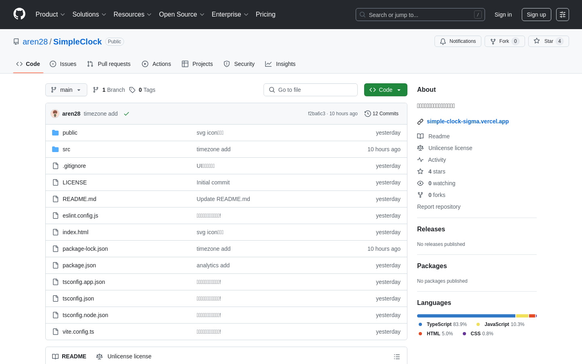Switch to the Insights tab
582x364 pixels.
click(280, 64)
